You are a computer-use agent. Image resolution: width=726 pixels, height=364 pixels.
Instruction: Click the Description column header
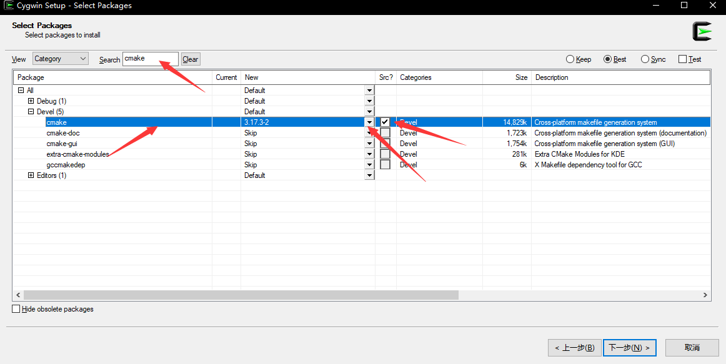point(620,77)
